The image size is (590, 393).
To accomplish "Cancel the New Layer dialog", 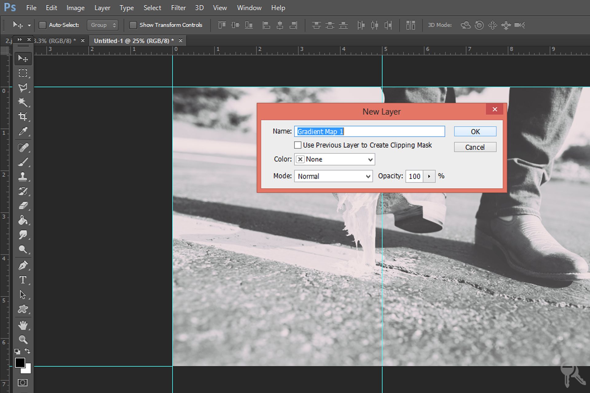I will (x=475, y=147).
